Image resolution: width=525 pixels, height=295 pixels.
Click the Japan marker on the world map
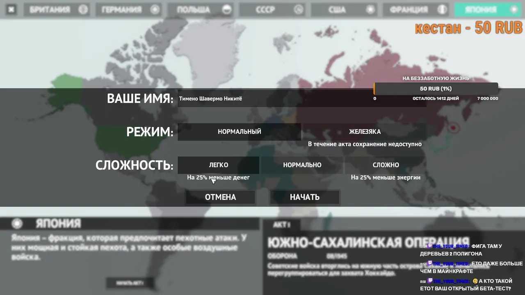tap(453, 127)
